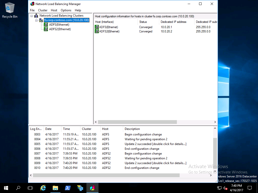
Task: Click the ADFS(Ethernet) host icon in tree
Action: click(46, 25)
